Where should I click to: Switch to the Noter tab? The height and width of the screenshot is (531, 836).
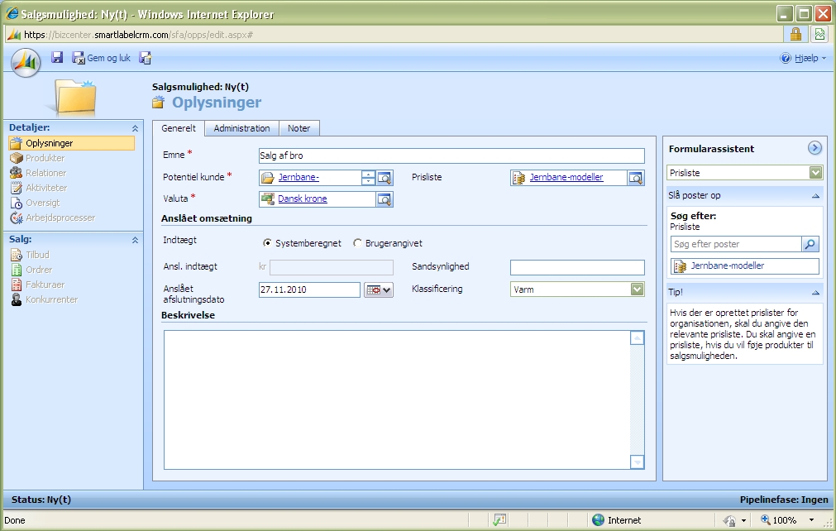(299, 128)
